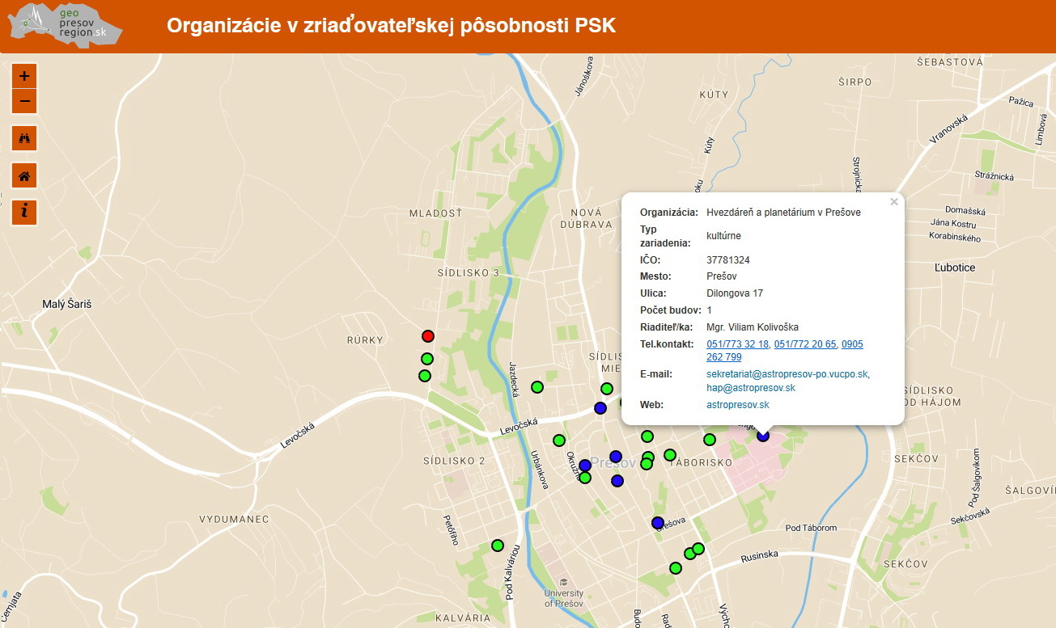
Task: Select the blue marker on Prešova street label
Action: pos(658,523)
